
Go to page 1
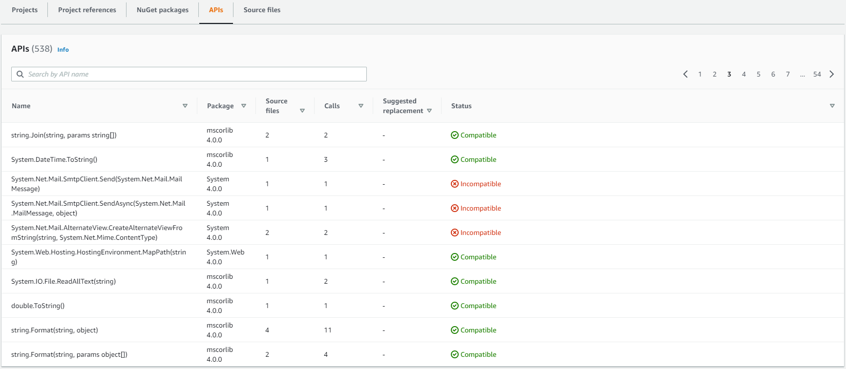point(700,74)
